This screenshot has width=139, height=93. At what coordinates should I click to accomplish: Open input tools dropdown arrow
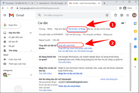125,23
